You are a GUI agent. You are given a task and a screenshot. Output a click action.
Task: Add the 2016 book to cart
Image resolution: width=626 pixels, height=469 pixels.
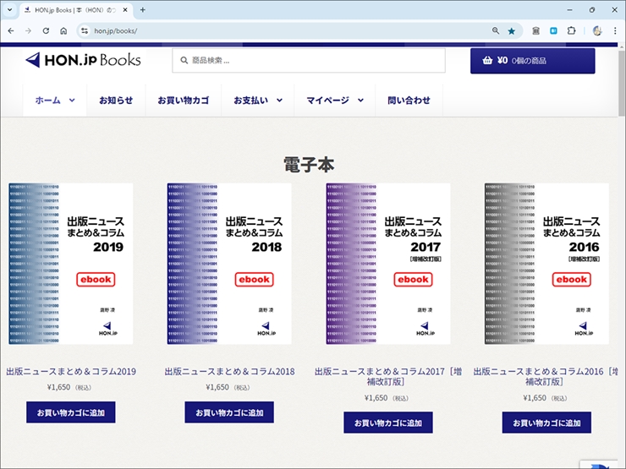coord(546,423)
